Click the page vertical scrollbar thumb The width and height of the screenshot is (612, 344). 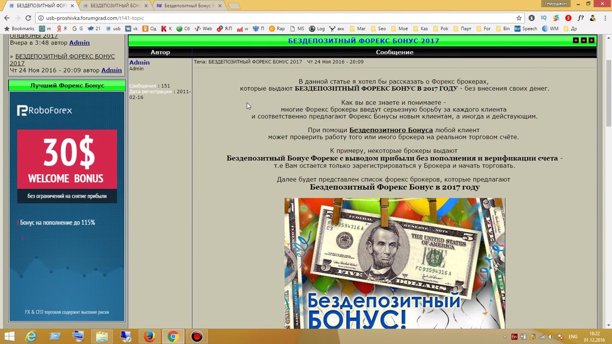tap(608, 94)
